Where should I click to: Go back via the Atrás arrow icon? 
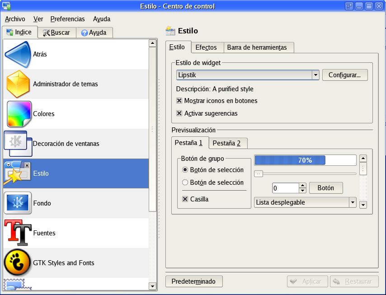click(18, 54)
